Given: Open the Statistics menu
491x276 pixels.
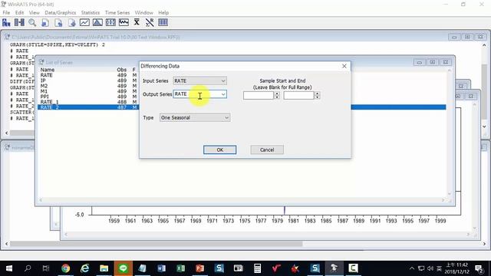Looking at the screenshot, I should (x=91, y=12).
